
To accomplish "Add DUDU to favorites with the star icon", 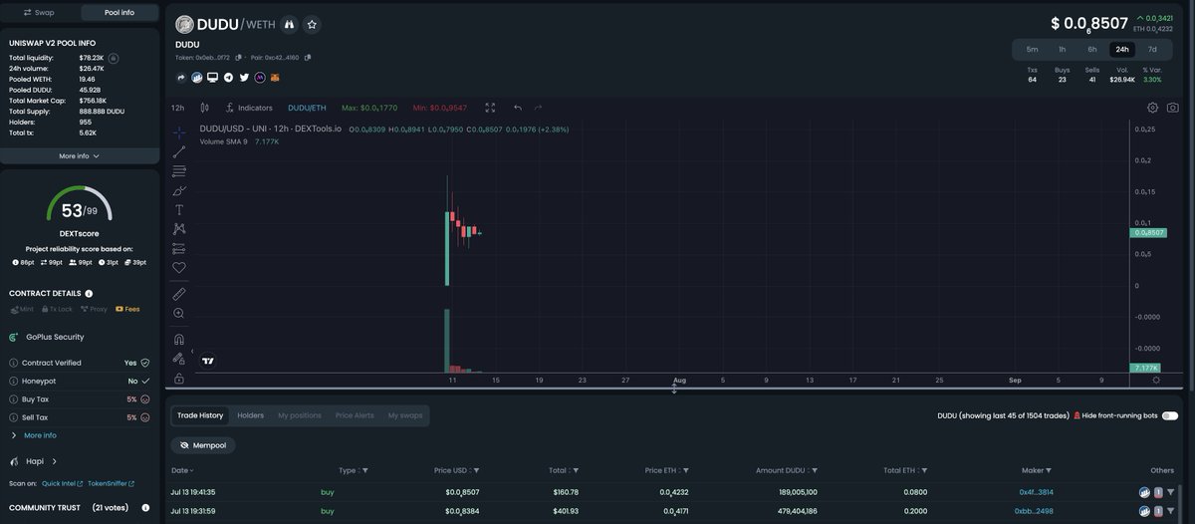I will (312, 24).
